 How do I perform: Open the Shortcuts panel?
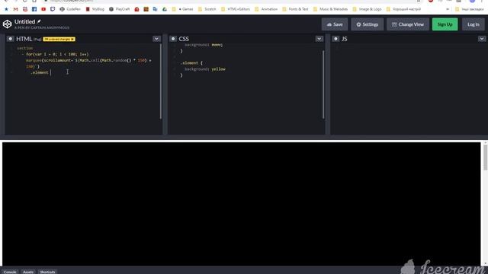tap(47, 272)
